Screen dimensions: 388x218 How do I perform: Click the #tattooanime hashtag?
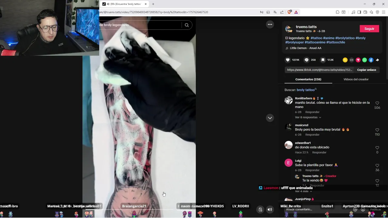(315, 42)
